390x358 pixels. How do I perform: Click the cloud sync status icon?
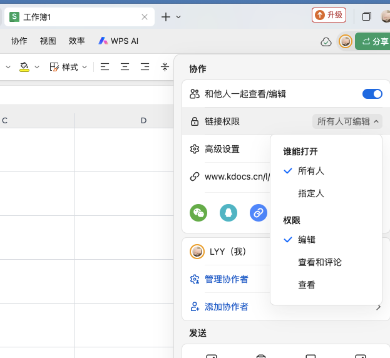326,42
